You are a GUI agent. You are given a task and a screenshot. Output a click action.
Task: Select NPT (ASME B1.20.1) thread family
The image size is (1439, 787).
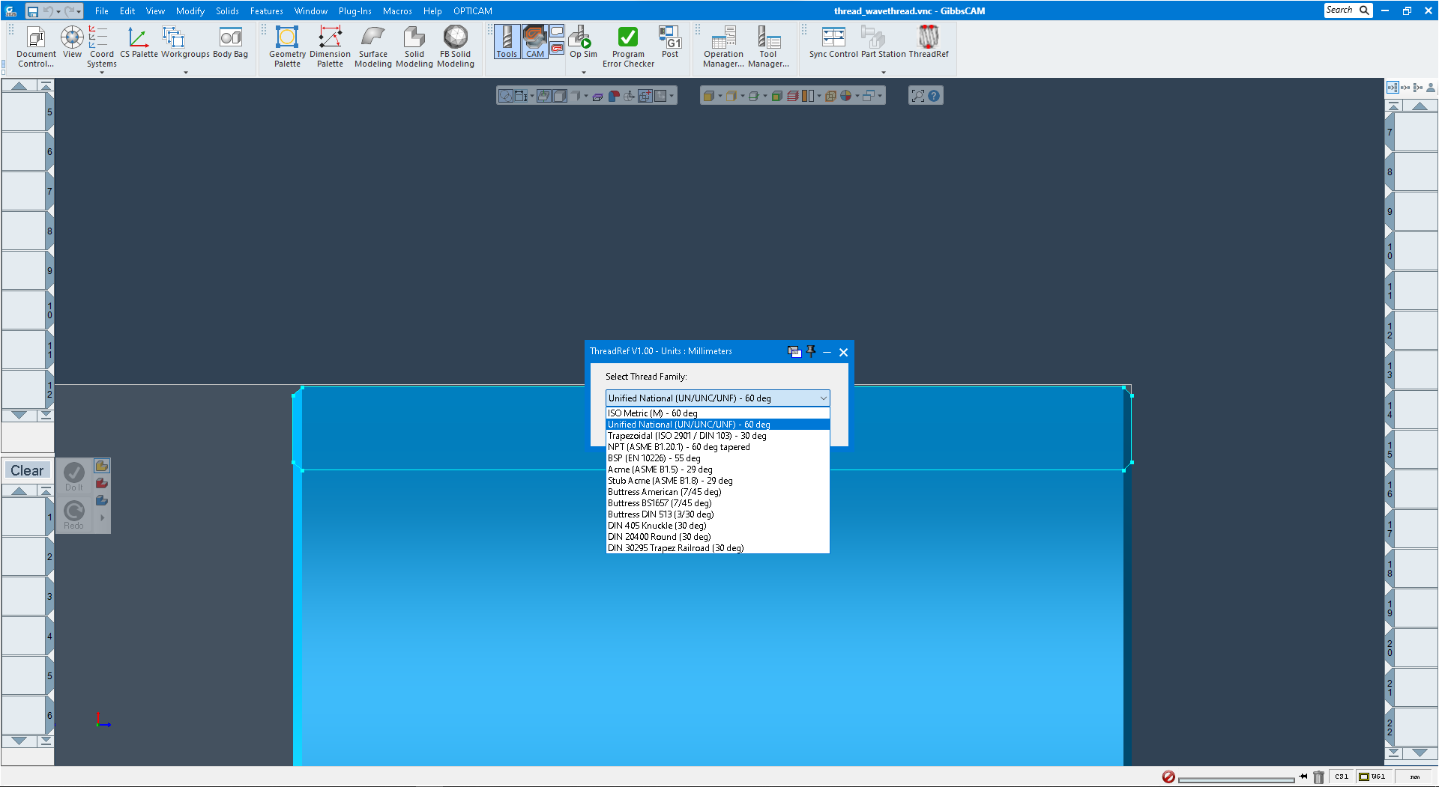(678, 446)
